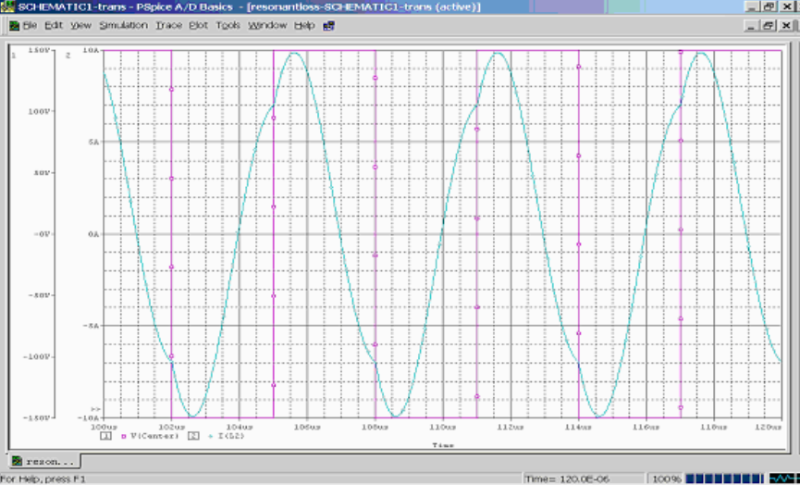Open the Edit menu
Image resolution: width=800 pixels, height=485 pixels.
[53, 25]
